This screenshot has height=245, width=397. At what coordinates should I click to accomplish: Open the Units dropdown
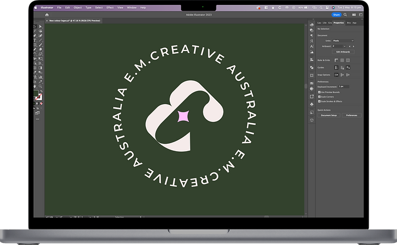(343, 41)
